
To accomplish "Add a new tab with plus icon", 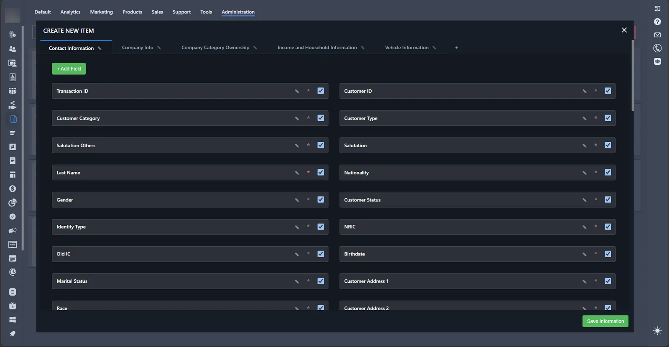I will (457, 48).
